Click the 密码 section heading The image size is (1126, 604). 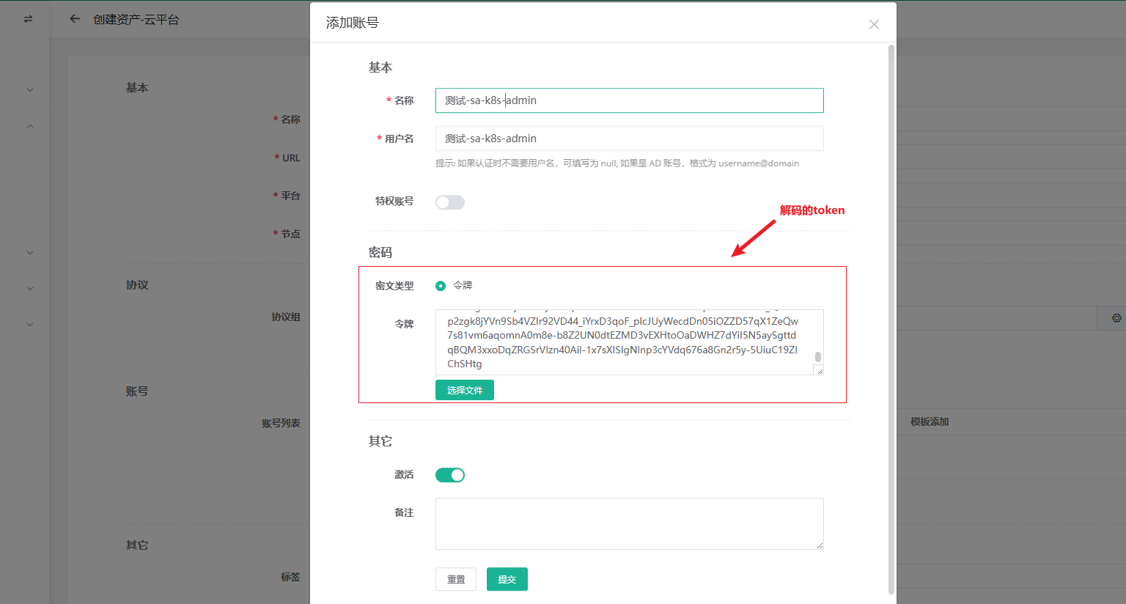click(x=380, y=253)
